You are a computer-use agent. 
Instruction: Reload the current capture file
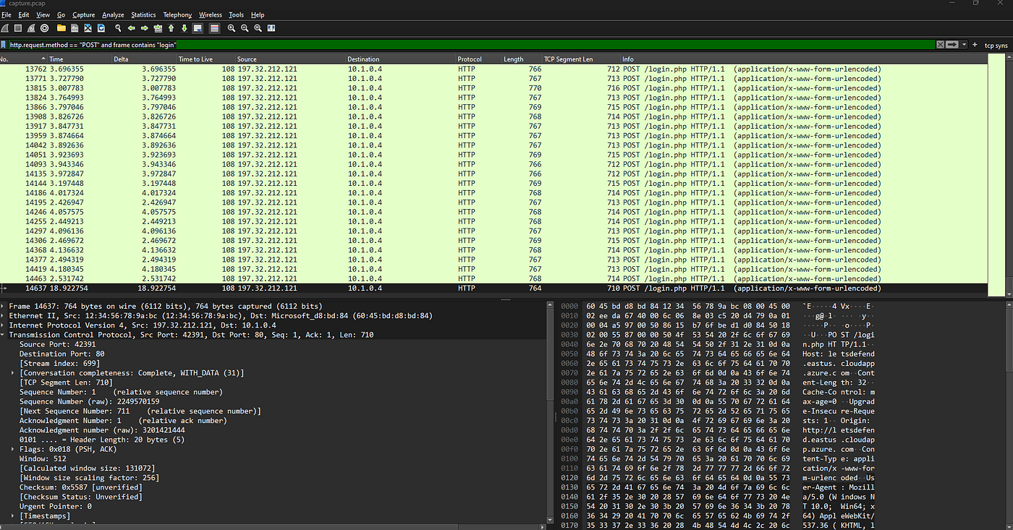pos(101,28)
